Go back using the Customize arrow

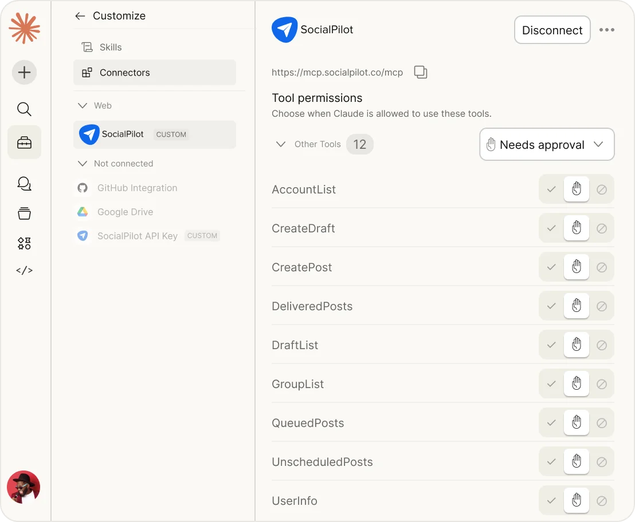(80, 15)
